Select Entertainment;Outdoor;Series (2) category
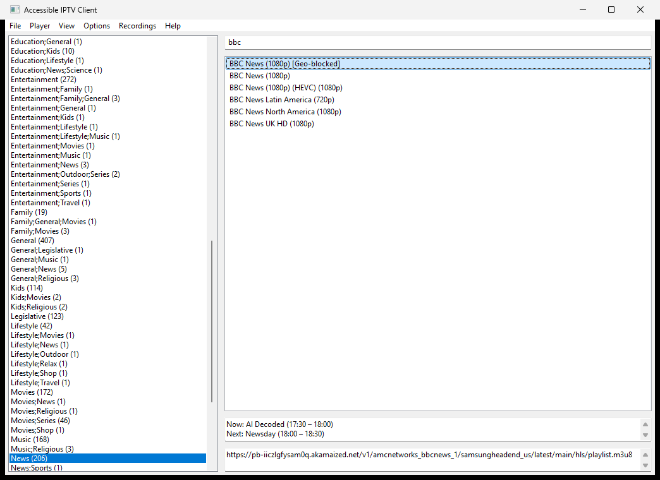The width and height of the screenshot is (660, 480). (107, 174)
